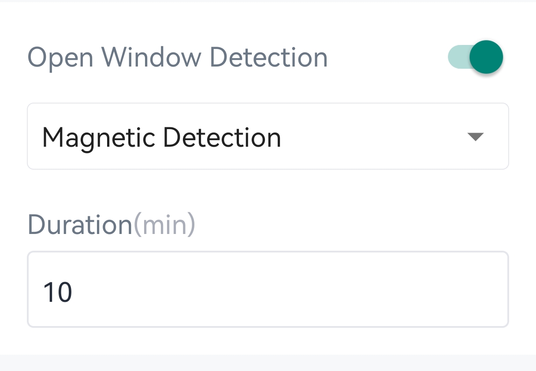The height and width of the screenshot is (371, 536).
Task: Click the dropdown arrow triangle icon
Action: click(x=476, y=137)
